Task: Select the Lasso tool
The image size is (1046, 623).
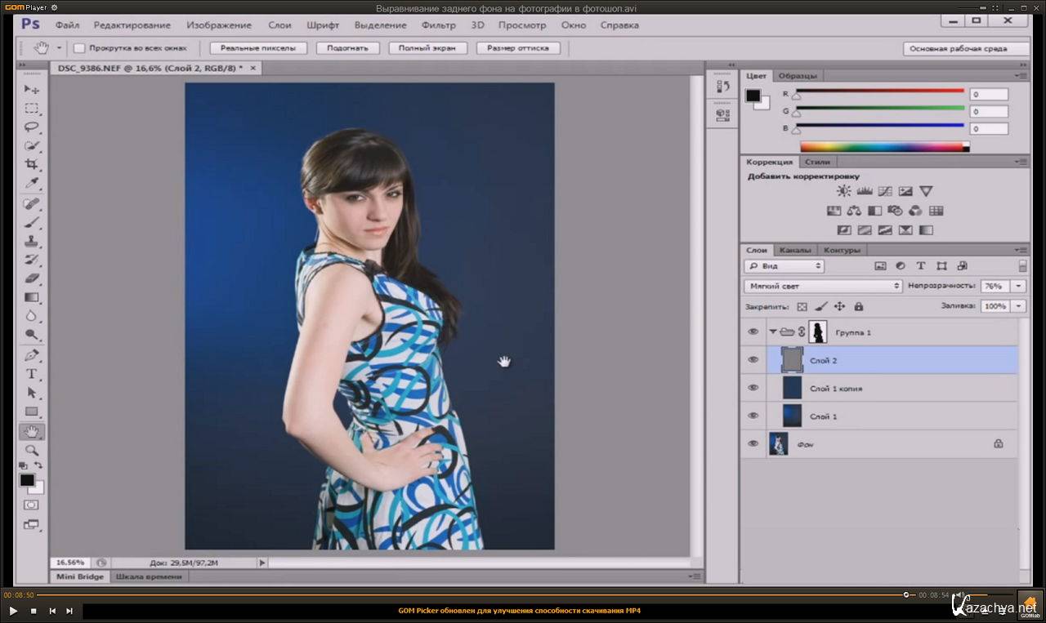Action: [x=31, y=127]
